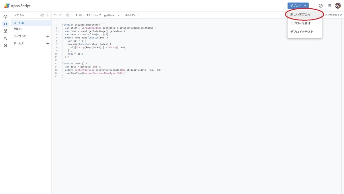Open the Google apps grid icon
Image resolution: width=344 pixels, height=194 pixels.
(x=329, y=6)
